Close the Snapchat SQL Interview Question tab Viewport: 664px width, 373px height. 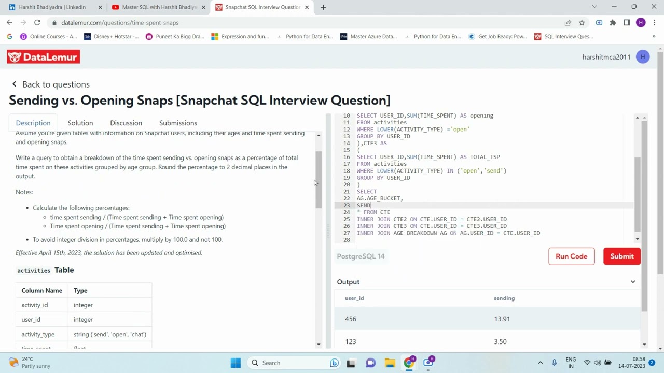tap(307, 7)
